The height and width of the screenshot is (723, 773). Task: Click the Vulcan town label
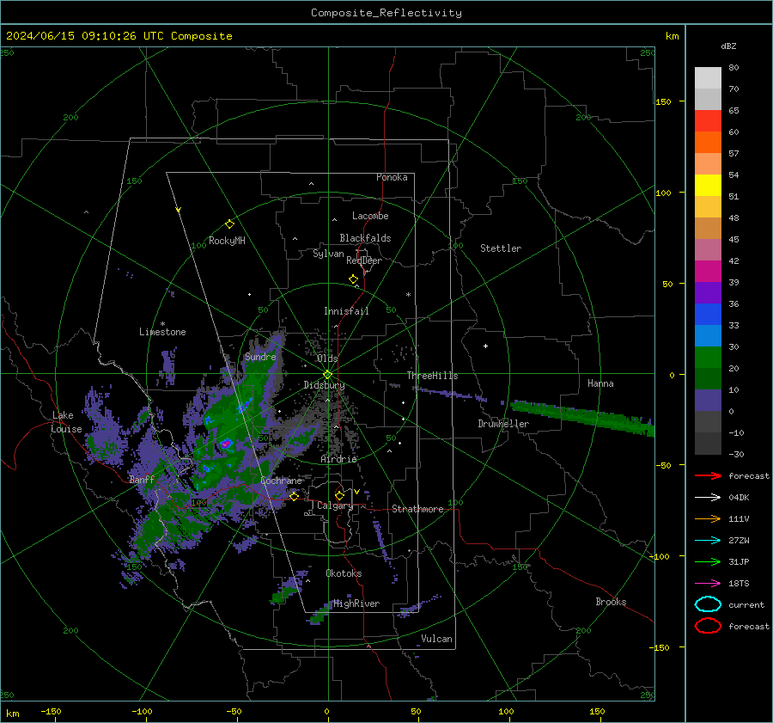436,639
